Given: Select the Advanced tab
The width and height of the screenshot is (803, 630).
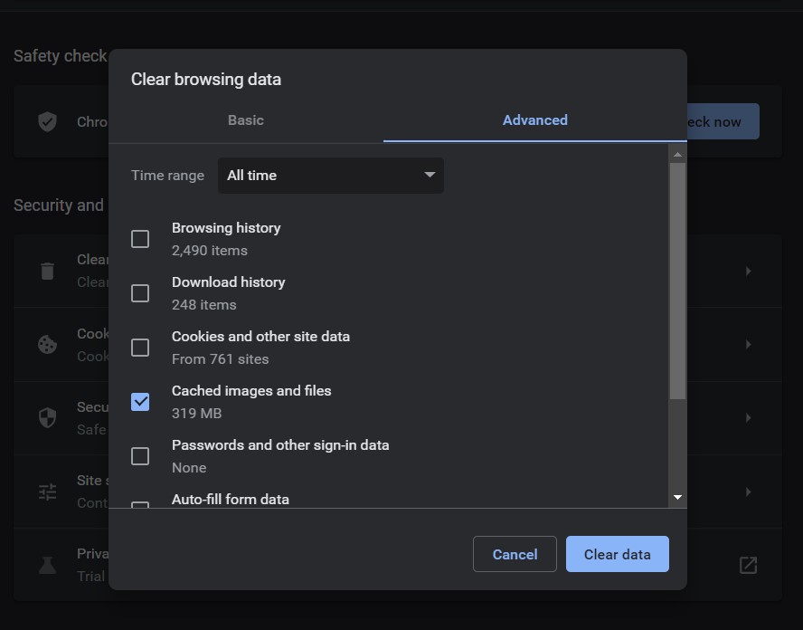Looking at the screenshot, I should 534,120.
